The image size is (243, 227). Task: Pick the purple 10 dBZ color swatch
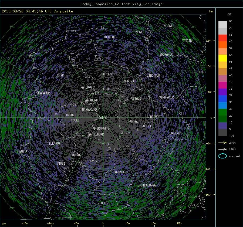pos(222,126)
